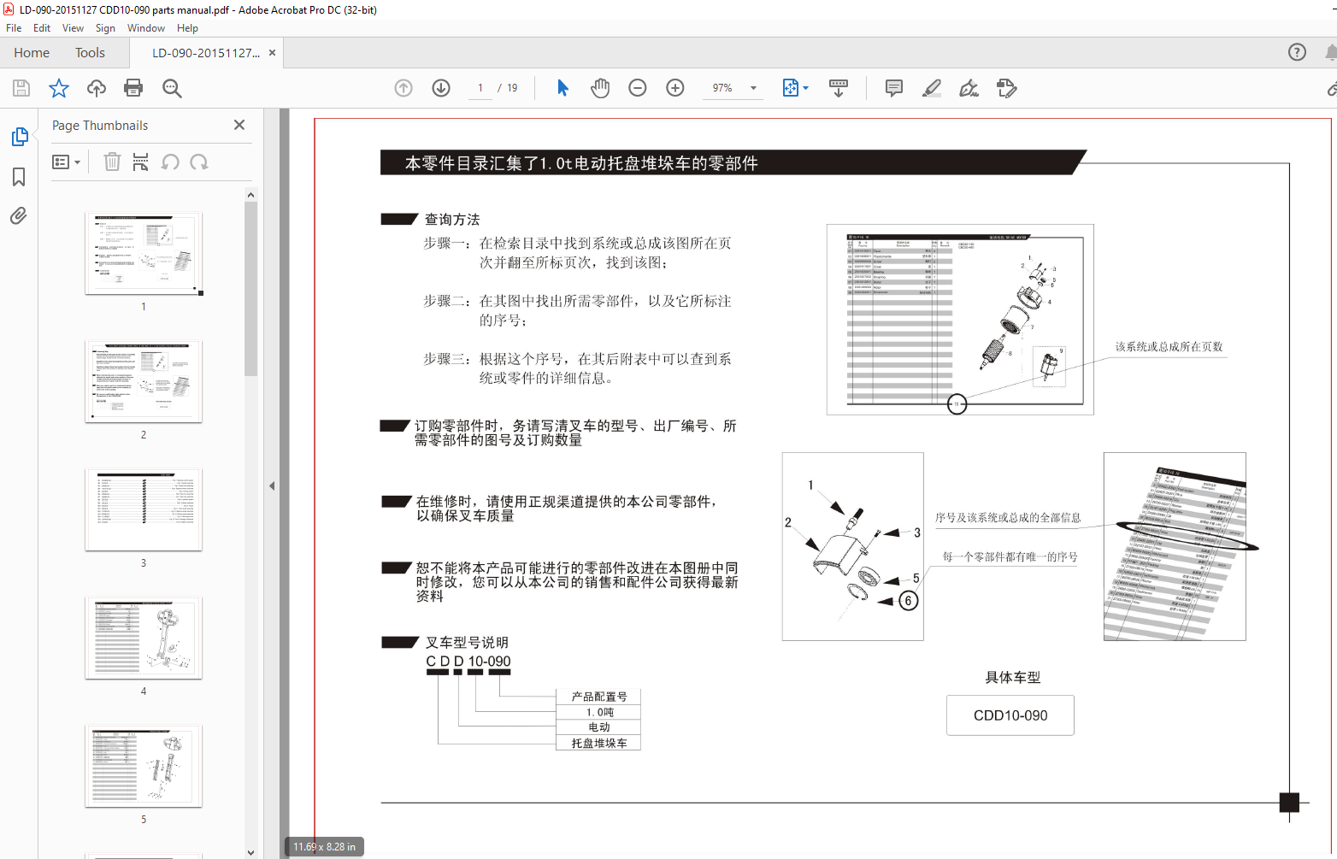
Task: Delete selected page thumbnails trash icon
Action: pos(112,162)
